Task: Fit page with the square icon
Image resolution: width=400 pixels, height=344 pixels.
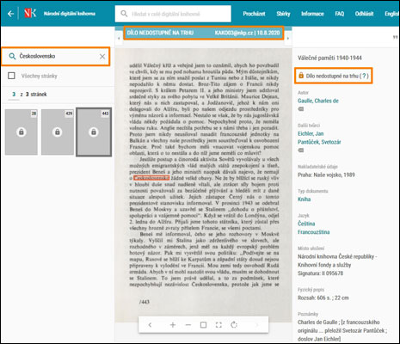Action: point(203,325)
